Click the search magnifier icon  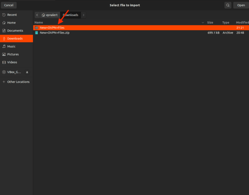click(x=228, y=5)
